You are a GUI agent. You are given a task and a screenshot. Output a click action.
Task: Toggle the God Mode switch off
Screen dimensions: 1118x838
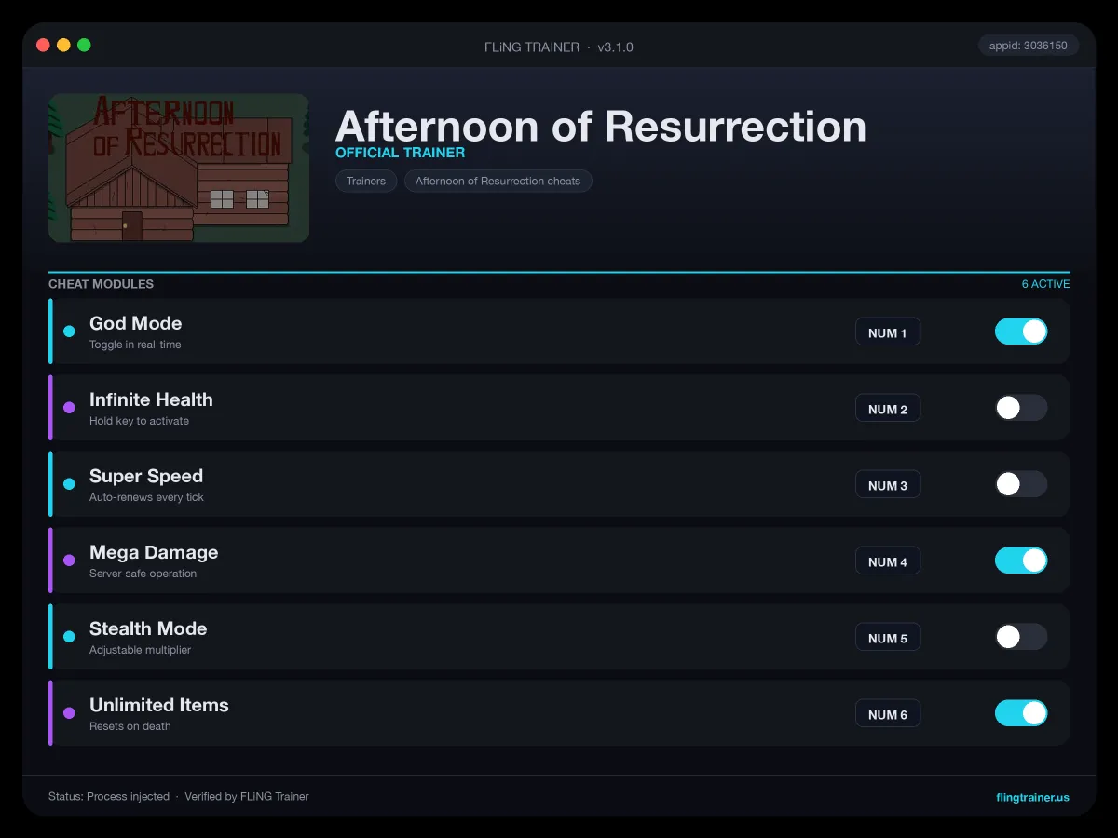pos(1021,331)
